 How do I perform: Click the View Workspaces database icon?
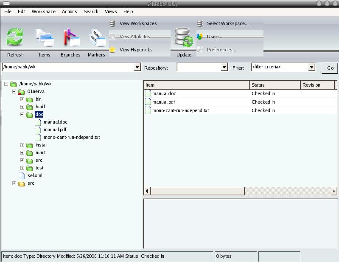pyautogui.click(x=112, y=23)
